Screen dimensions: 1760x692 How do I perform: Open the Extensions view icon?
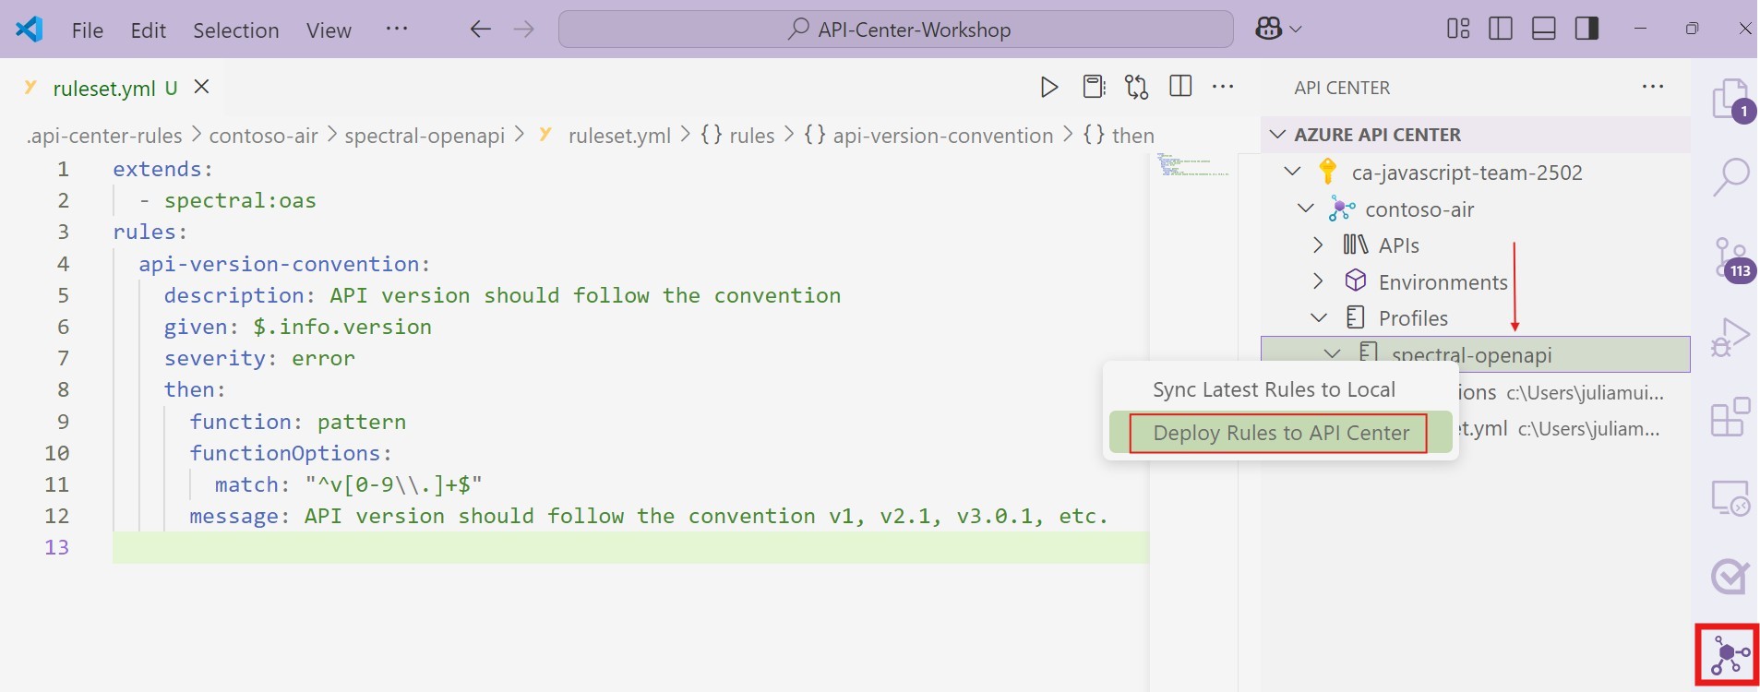pos(1730,417)
